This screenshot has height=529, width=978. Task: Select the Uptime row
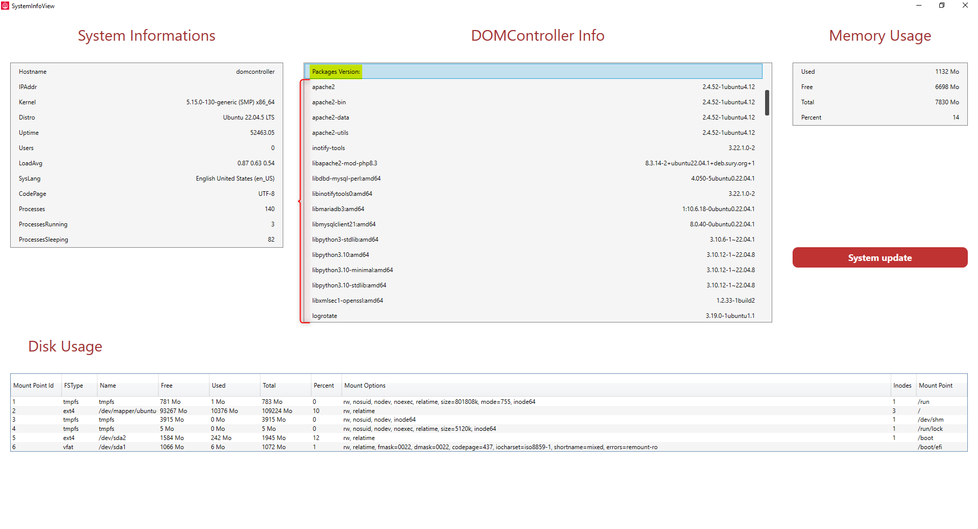coord(147,133)
